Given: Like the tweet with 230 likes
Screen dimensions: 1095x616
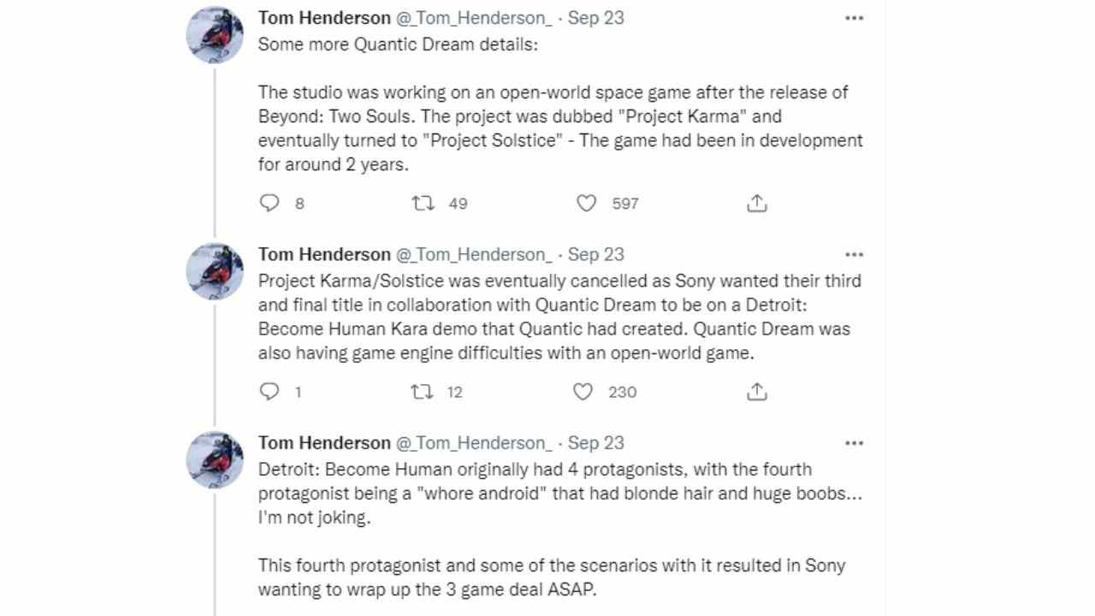Looking at the screenshot, I should point(583,391).
